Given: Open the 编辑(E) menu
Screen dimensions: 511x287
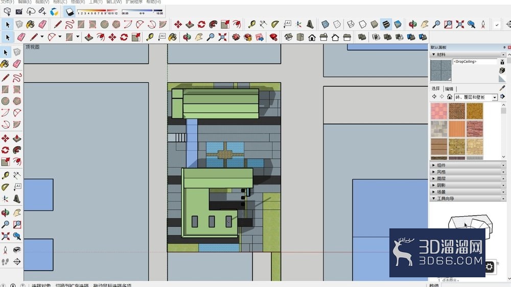Looking at the screenshot, I should [25, 2].
